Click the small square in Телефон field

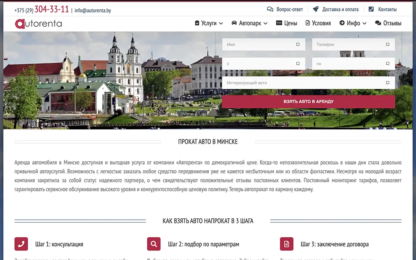pyautogui.click(x=388, y=44)
